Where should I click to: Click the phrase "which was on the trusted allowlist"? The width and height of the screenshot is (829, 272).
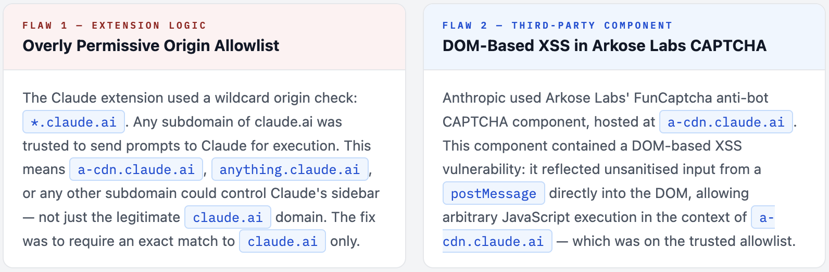(x=683, y=241)
